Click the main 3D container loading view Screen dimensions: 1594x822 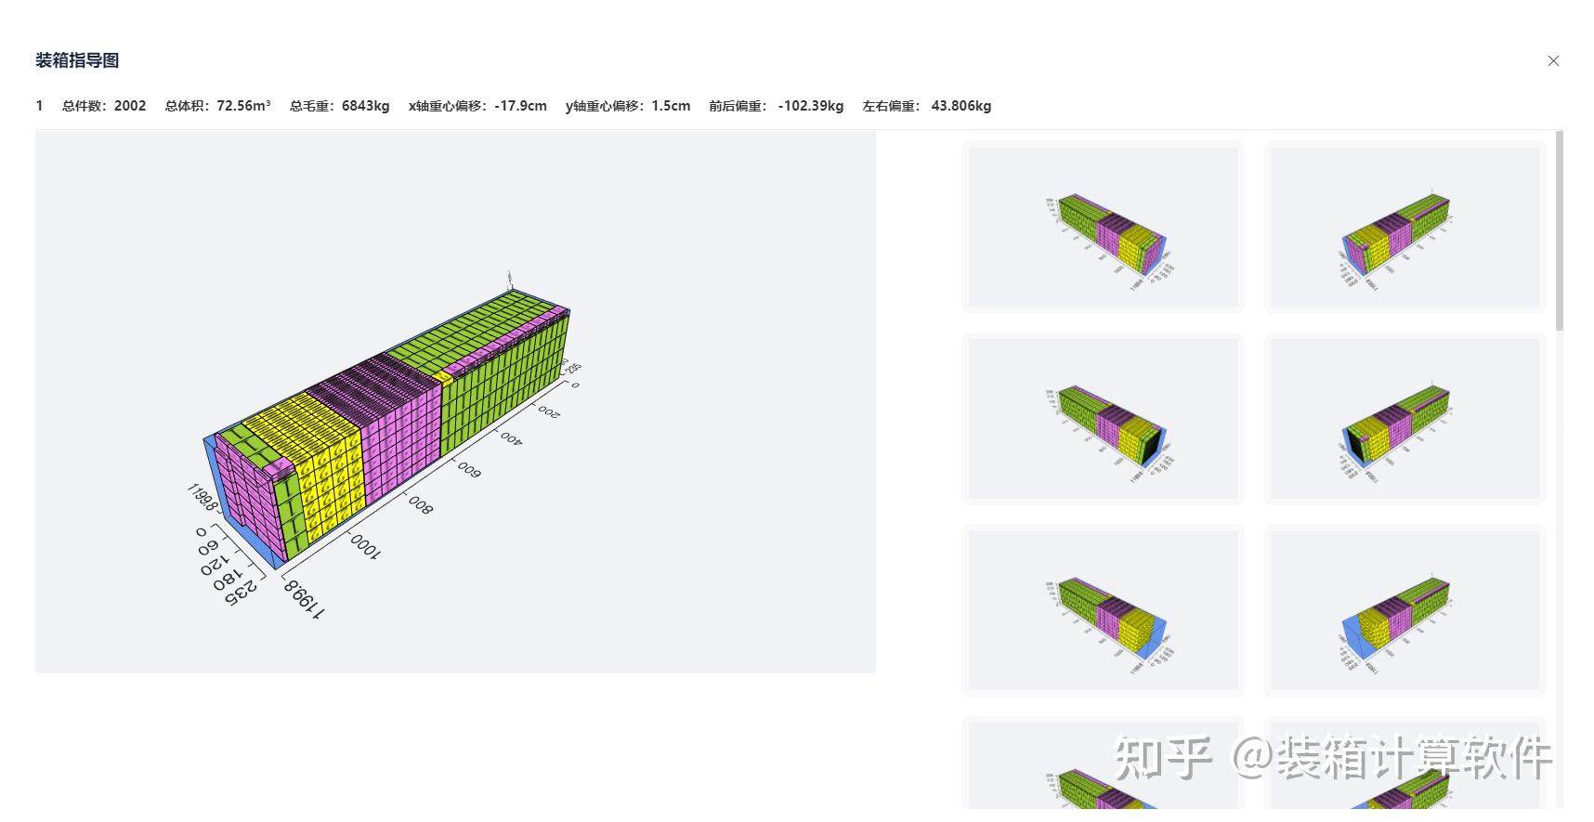point(455,401)
